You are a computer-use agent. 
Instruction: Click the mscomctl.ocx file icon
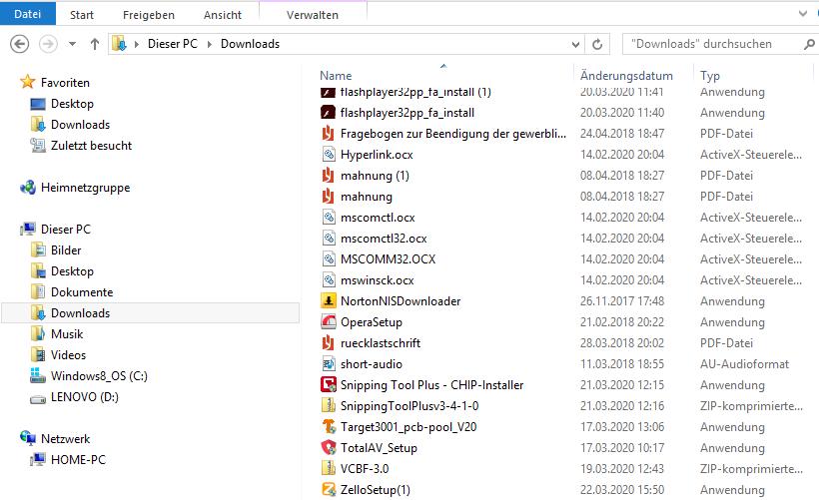(328, 218)
